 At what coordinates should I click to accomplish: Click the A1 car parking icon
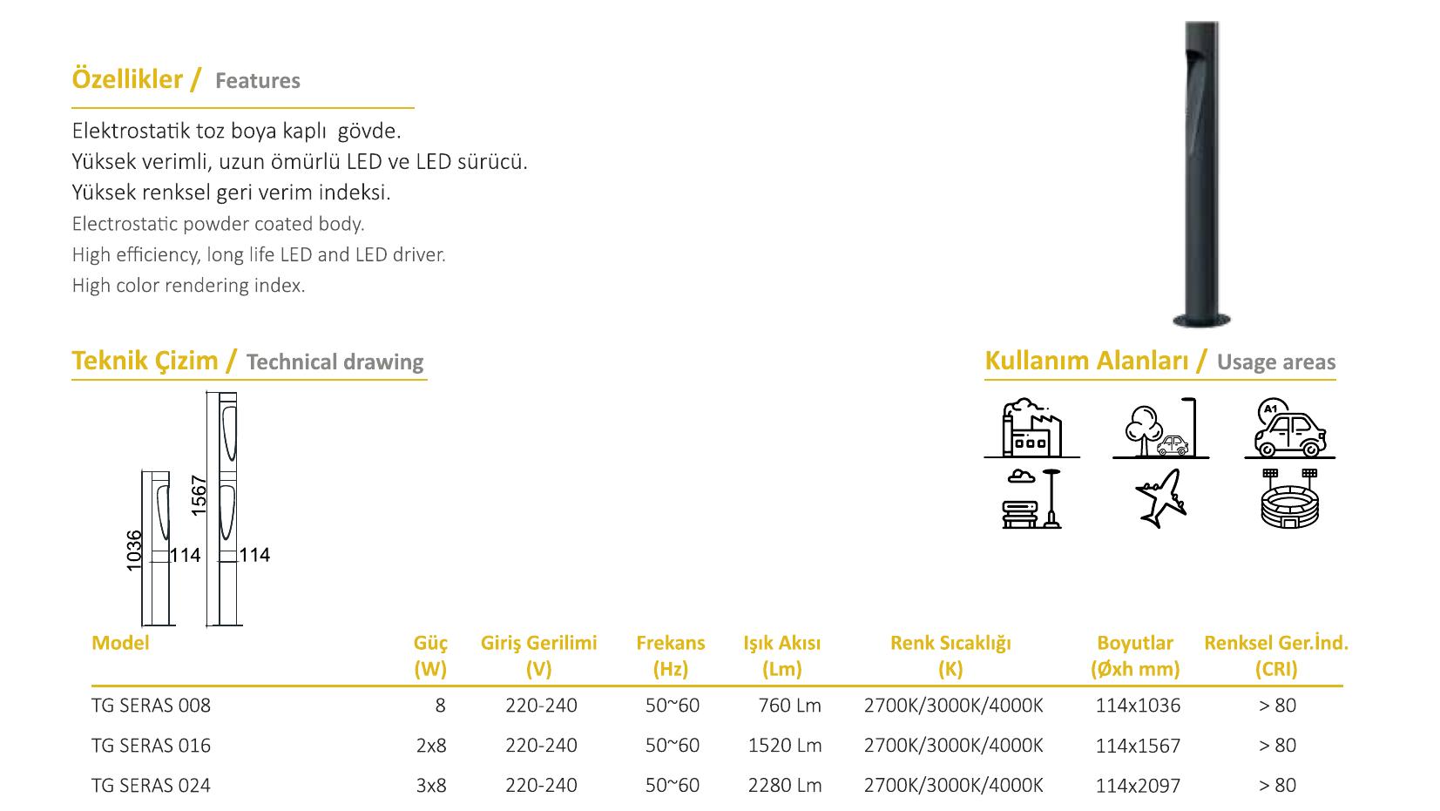coord(1290,429)
